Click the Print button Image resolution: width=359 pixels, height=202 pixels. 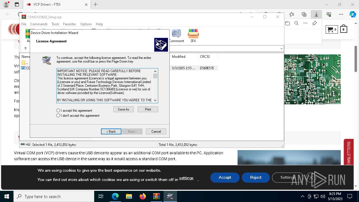coord(148,109)
